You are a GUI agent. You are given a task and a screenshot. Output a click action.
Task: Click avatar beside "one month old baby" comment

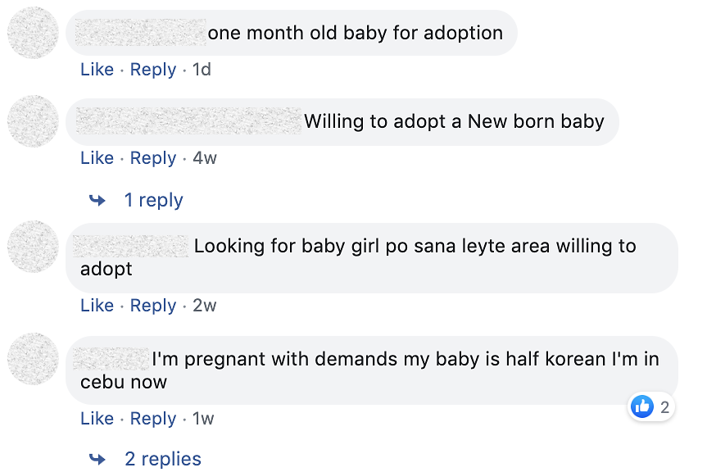click(33, 33)
